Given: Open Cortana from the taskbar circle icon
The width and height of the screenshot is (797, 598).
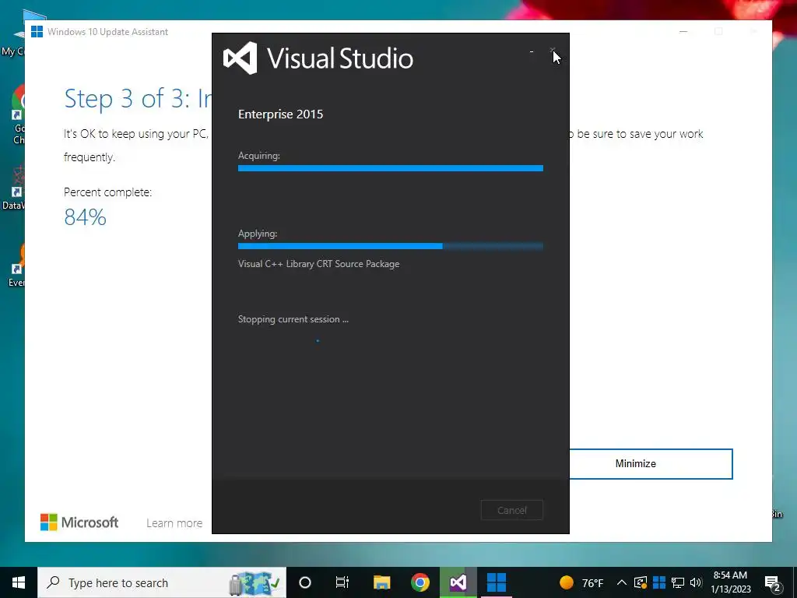Looking at the screenshot, I should 305,582.
